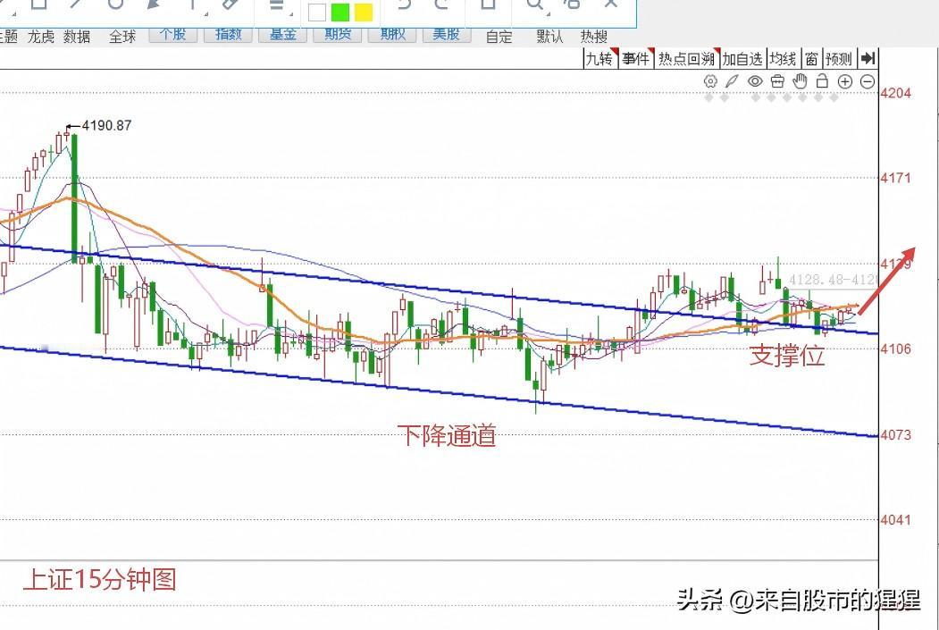Switch to the 期货 futures tab
This screenshot has width=939, height=630.
click(x=337, y=35)
